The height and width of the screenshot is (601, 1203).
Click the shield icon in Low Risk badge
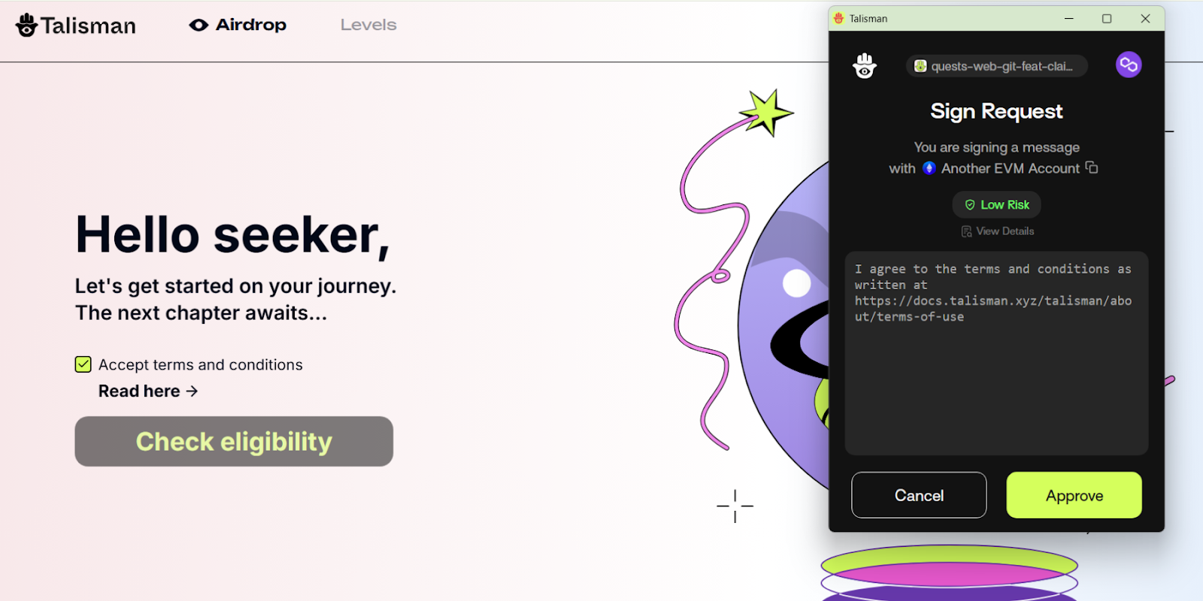(x=970, y=205)
